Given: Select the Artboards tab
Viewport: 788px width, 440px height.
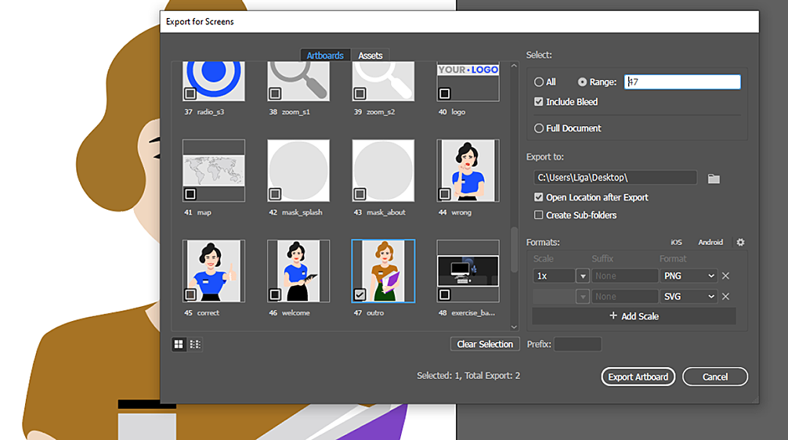Looking at the screenshot, I should (x=325, y=56).
